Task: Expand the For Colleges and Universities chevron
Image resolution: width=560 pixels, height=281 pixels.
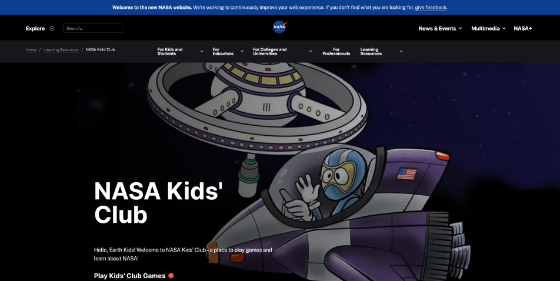Action: (311, 51)
